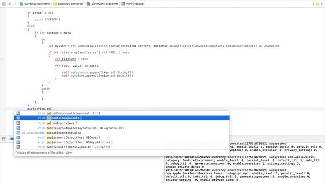Jump to next issue arrow
The height and width of the screenshot is (183, 325).
coord(322,4)
